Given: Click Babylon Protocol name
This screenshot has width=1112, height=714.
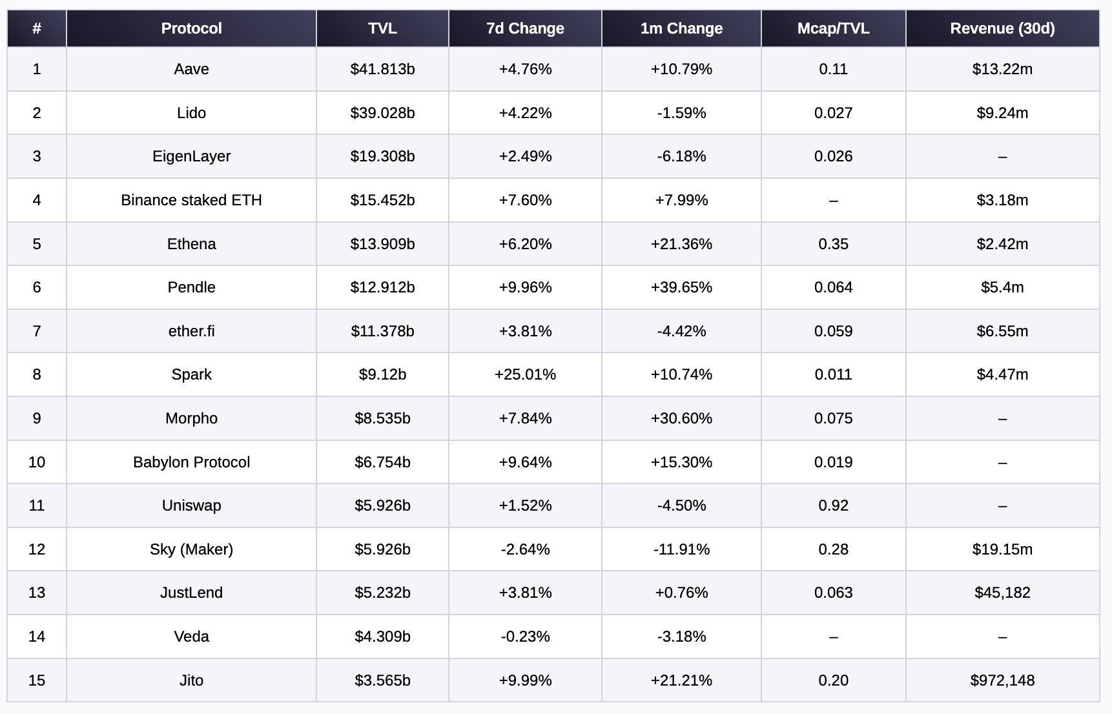Looking at the screenshot, I should (191, 462).
